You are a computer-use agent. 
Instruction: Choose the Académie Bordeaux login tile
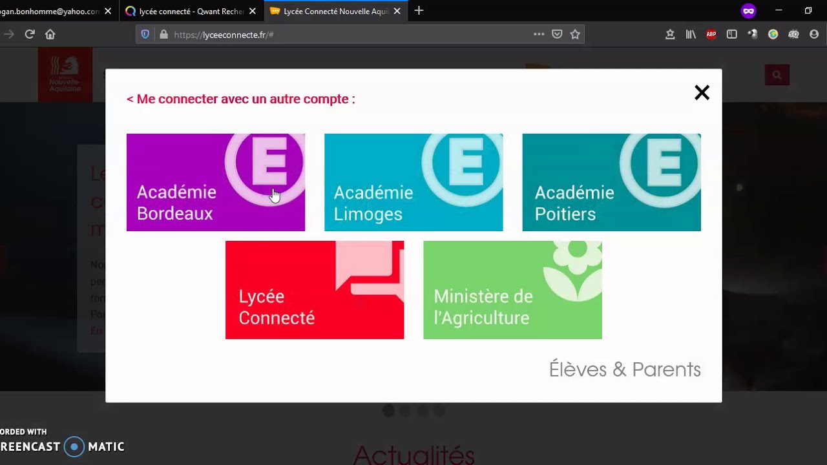(216, 182)
